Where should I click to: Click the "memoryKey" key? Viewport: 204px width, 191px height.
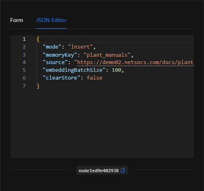60,55
